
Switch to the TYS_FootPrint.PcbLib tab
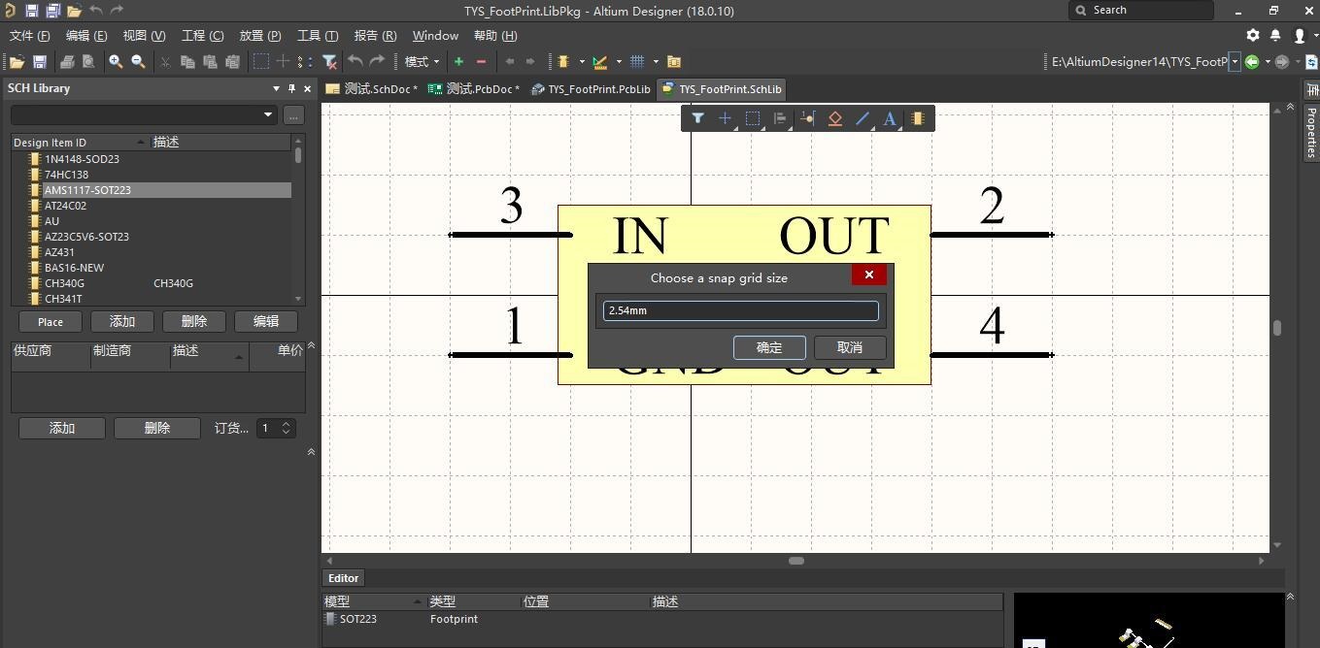click(591, 89)
